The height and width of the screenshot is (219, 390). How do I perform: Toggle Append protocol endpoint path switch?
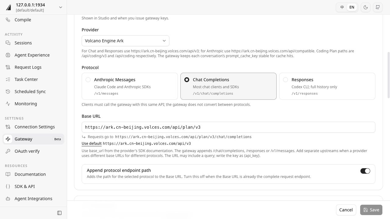click(x=365, y=171)
